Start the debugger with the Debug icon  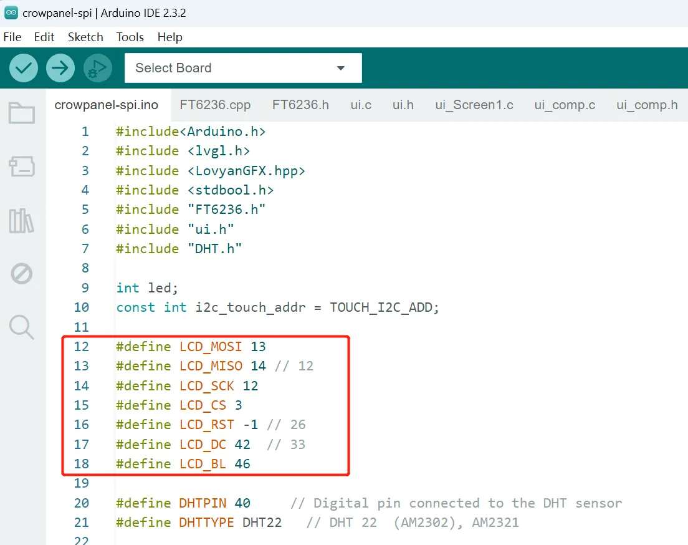(97, 68)
